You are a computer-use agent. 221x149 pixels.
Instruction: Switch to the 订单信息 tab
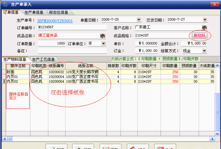point(11,12)
